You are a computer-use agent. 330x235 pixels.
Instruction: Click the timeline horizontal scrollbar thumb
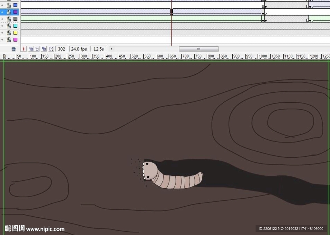pyautogui.click(x=199, y=49)
